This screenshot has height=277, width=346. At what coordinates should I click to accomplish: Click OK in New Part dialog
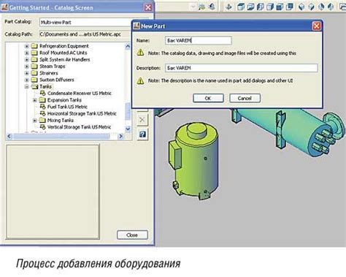pos(208,98)
